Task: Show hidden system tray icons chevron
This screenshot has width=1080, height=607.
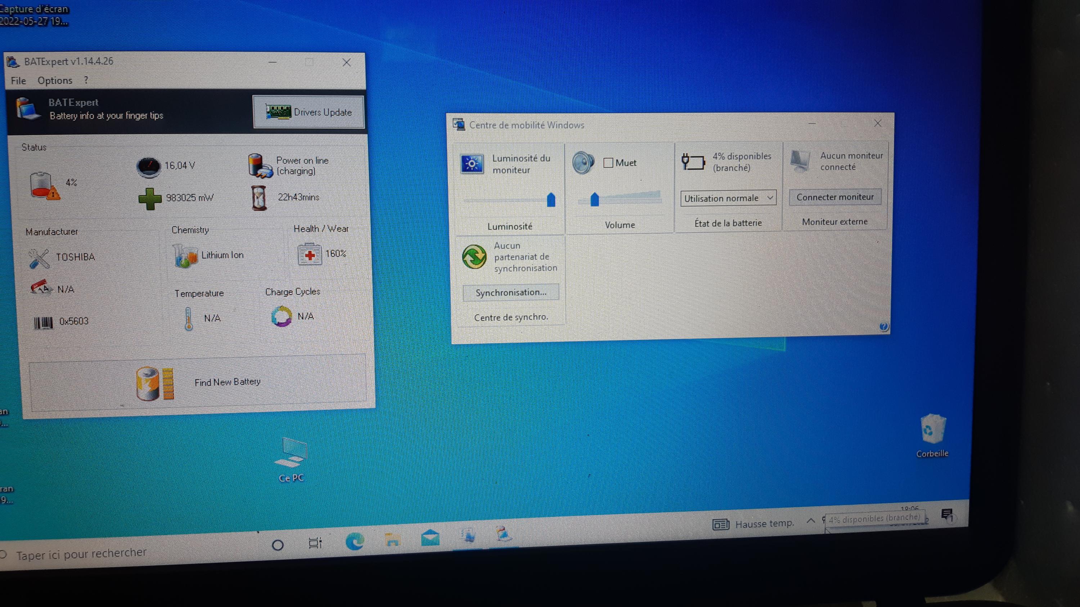Action: coord(811,521)
